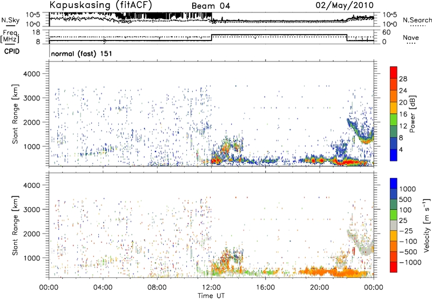Click the gray band of velocity colorbar
Screen dimensions: 432x299
(394, 225)
